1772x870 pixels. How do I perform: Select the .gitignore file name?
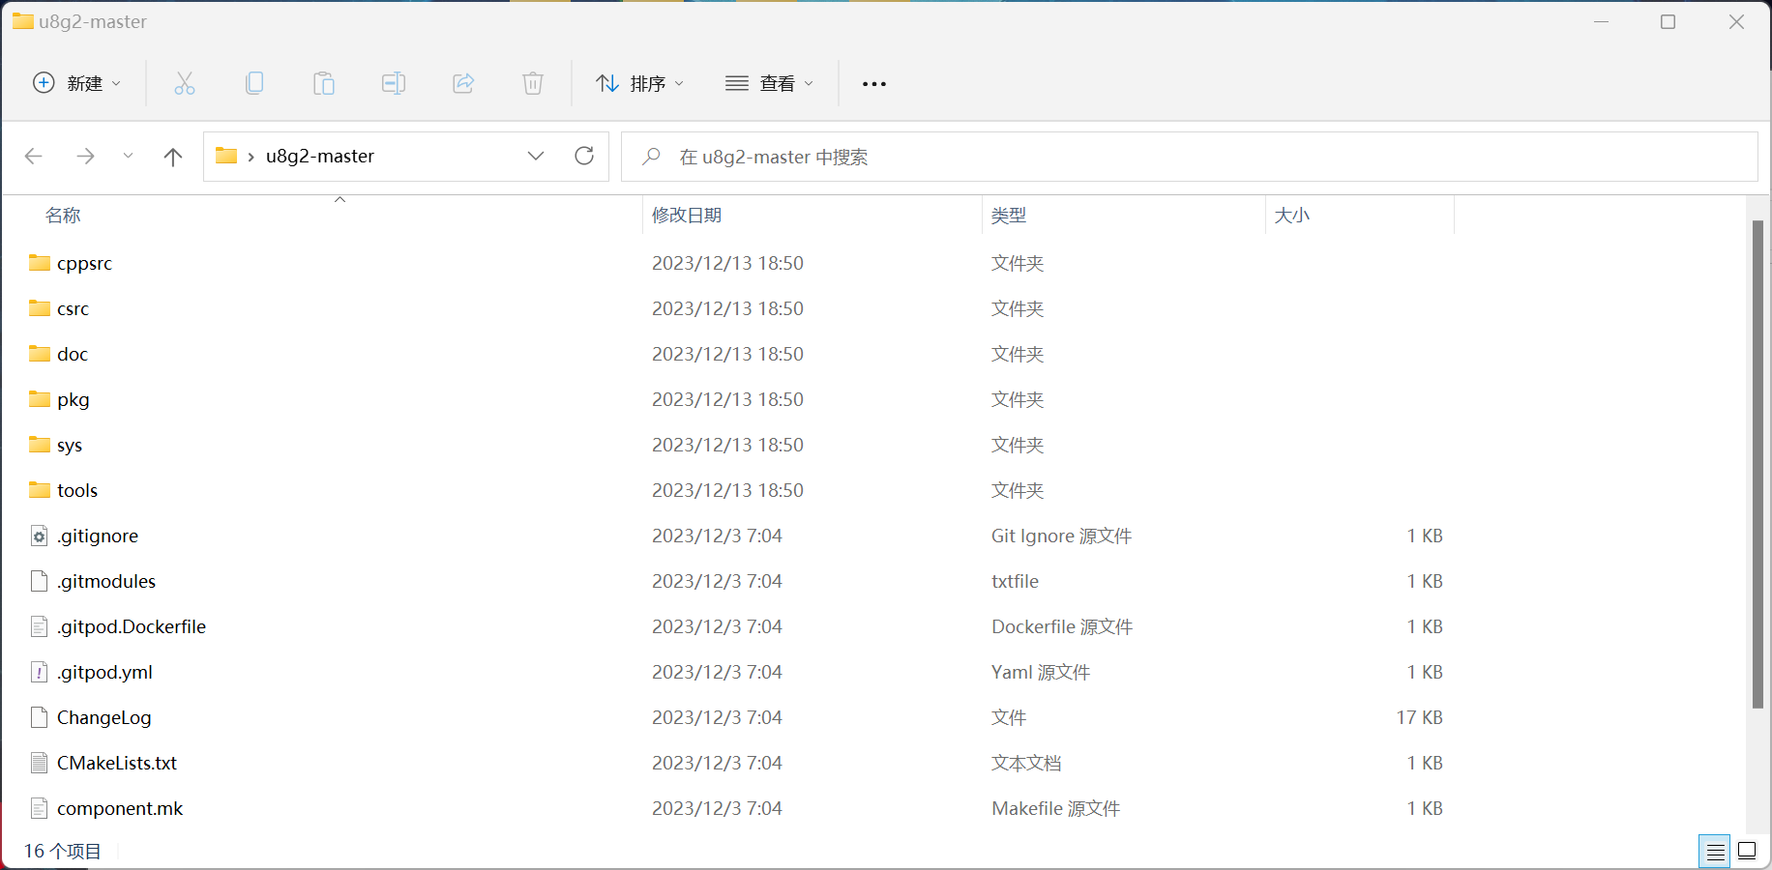click(98, 536)
